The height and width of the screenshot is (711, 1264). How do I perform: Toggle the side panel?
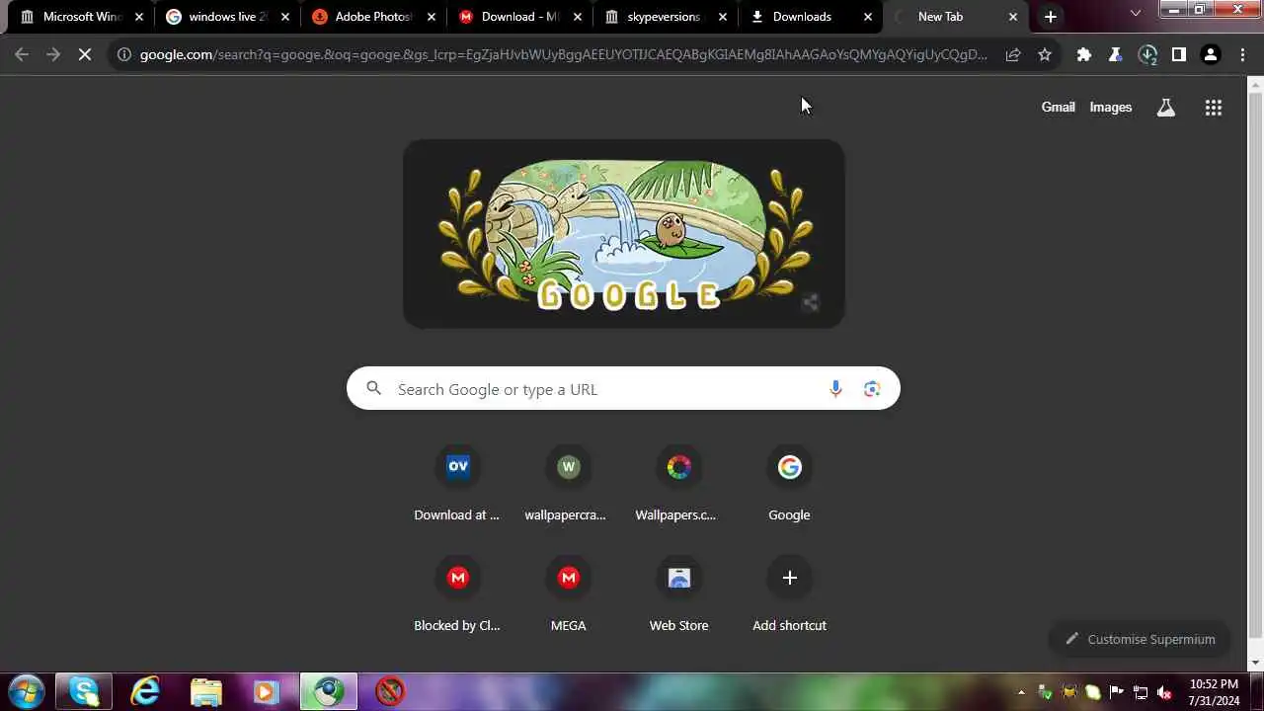[x=1179, y=54]
